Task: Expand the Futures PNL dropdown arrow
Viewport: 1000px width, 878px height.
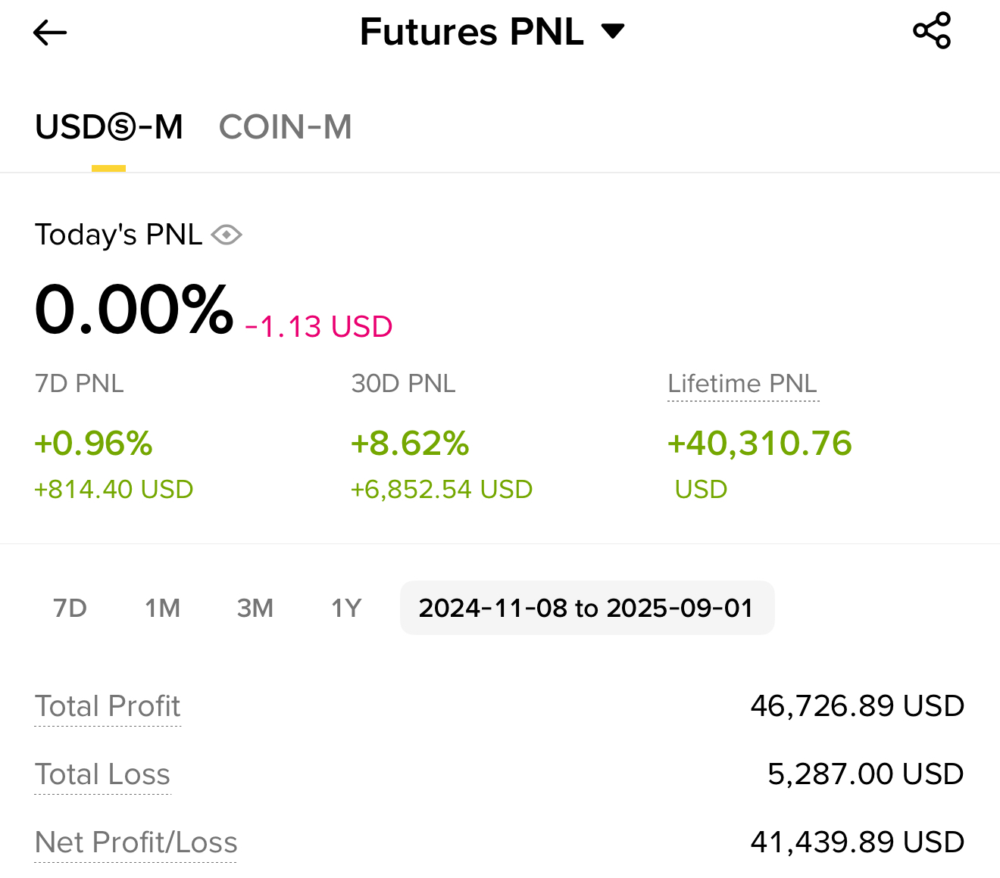Action: pyautogui.click(x=613, y=31)
